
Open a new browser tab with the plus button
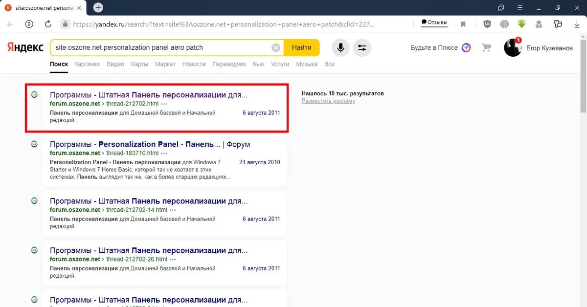point(98,7)
